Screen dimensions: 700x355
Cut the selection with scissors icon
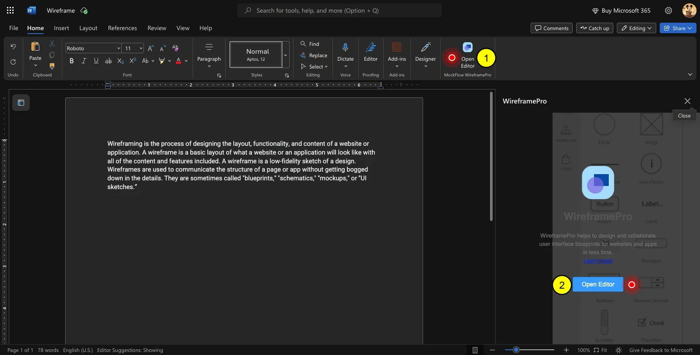click(52, 44)
